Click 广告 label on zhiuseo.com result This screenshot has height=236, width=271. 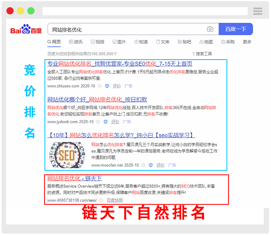click(128, 86)
